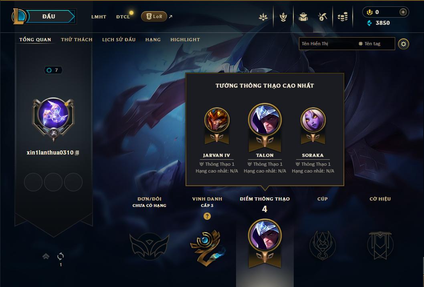Select Soraka portrait in top mastery panel
This screenshot has width=424, height=287.
point(313,120)
